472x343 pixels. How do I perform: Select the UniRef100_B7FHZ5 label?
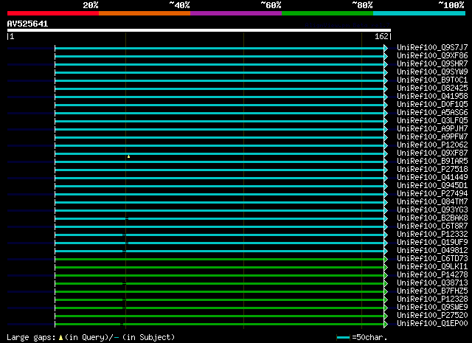[x=432, y=291]
